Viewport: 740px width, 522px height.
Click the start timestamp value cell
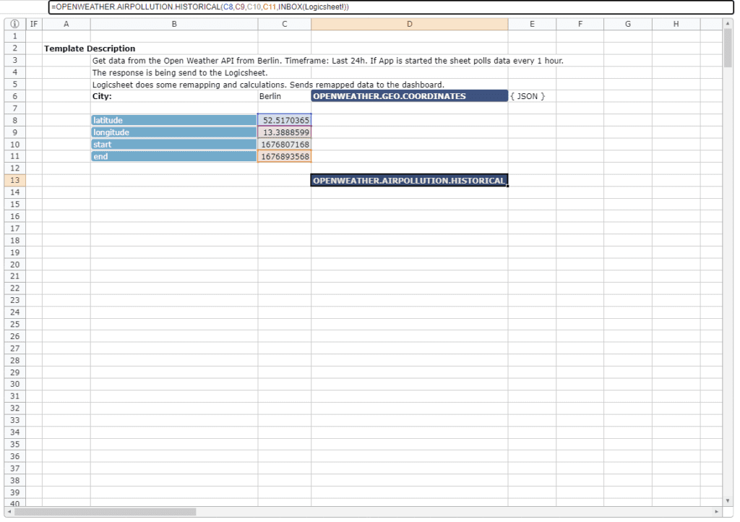pyautogui.click(x=285, y=145)
